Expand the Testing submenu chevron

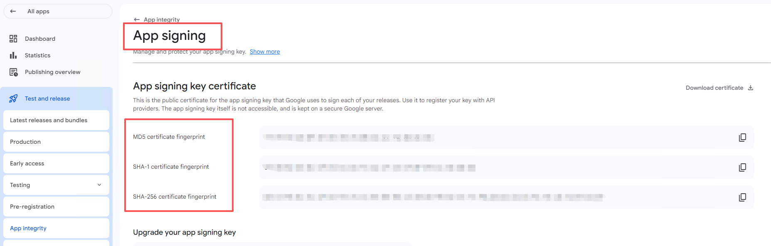click(x=99, y=185)
